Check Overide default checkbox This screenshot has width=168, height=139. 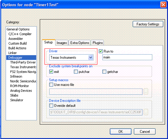(x=51, y=106)
